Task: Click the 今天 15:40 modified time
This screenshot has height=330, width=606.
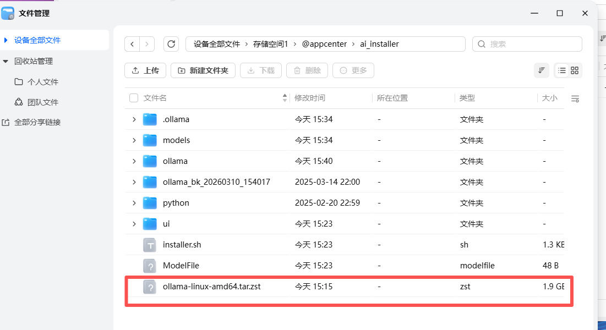Action: tap(314, 161)
